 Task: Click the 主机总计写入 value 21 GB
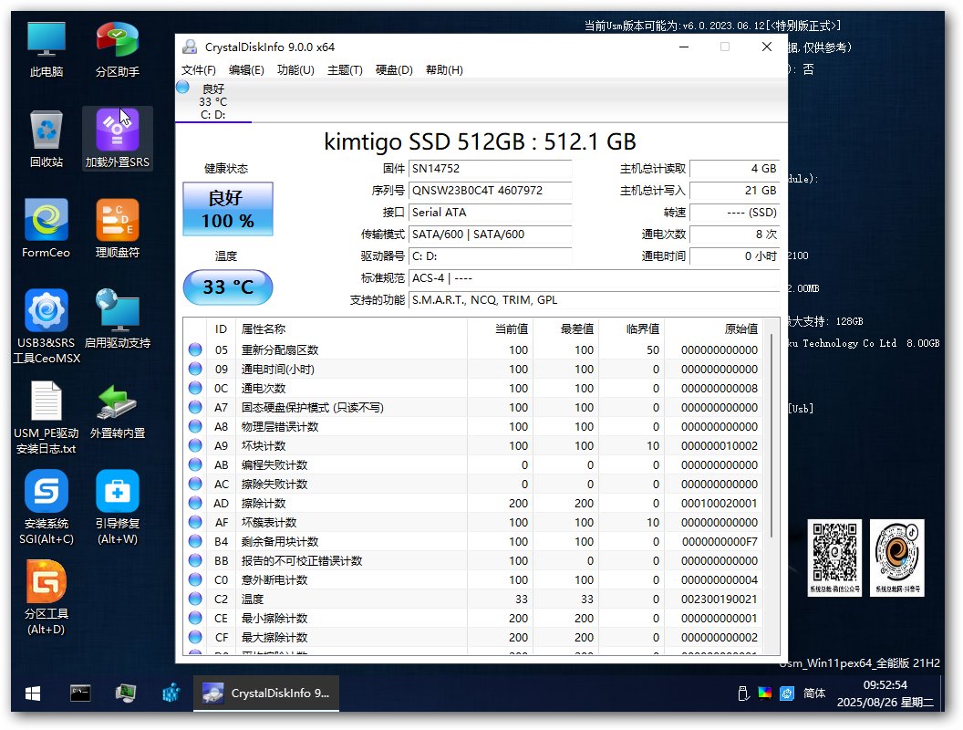[734, 191]
